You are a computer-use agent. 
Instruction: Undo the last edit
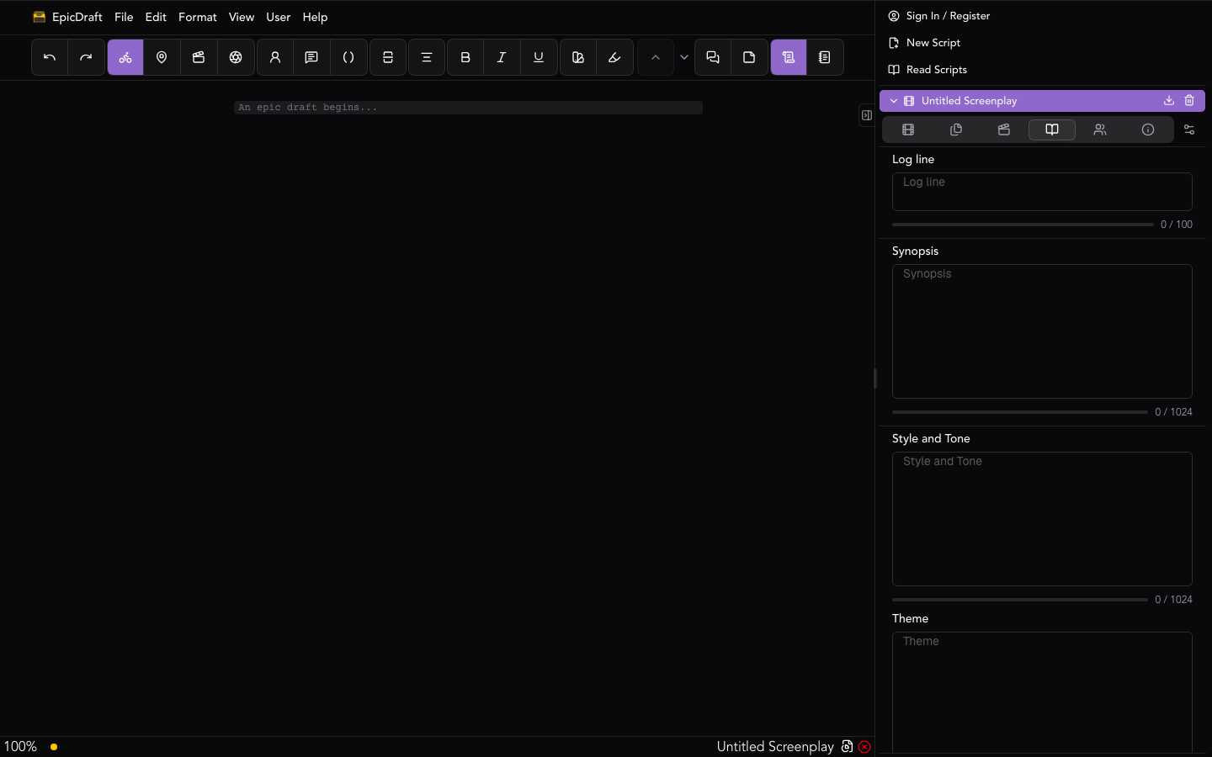pos(50,57)
